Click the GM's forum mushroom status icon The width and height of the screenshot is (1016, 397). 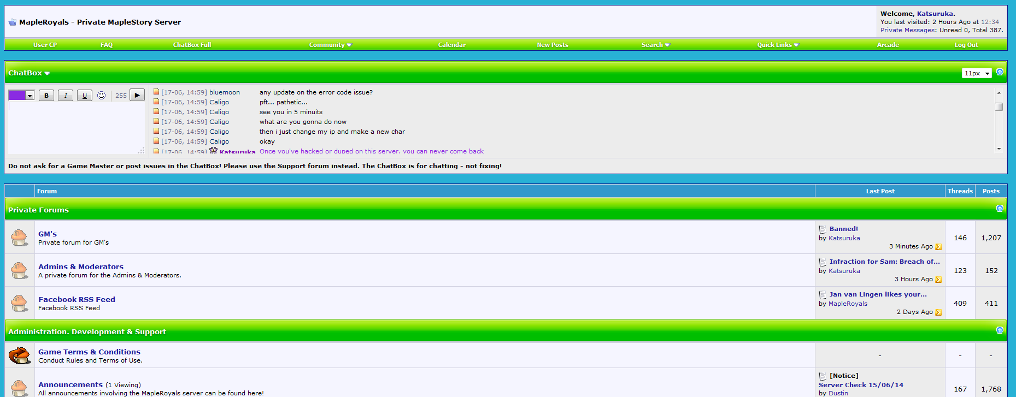[19, 238]
